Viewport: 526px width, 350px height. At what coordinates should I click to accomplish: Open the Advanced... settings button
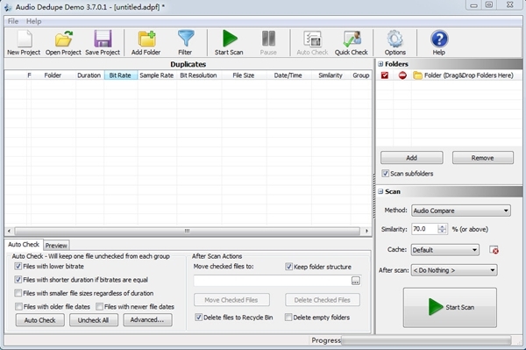click(x=147, y=320)
